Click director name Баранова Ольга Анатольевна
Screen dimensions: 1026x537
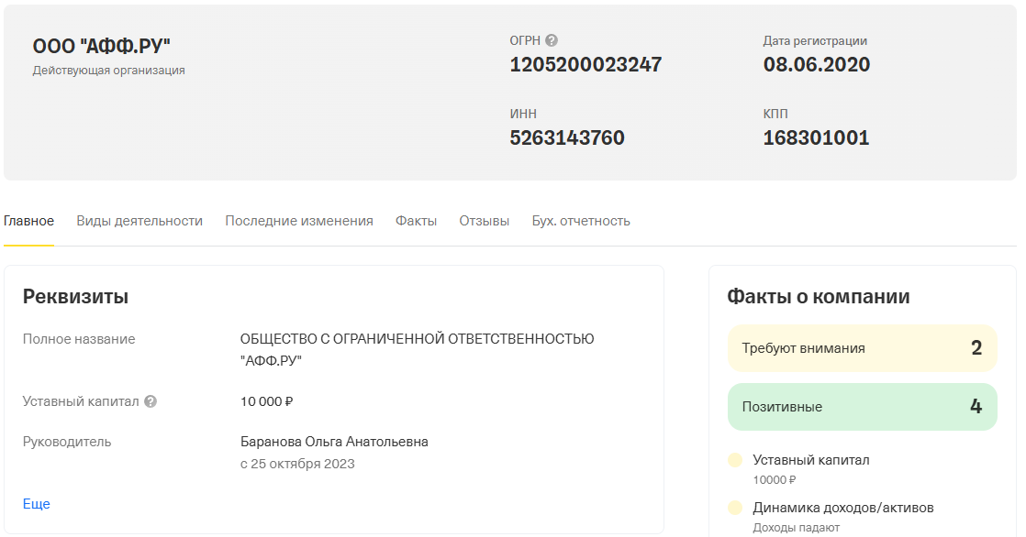pyautogui.click(x=334, y=442)
